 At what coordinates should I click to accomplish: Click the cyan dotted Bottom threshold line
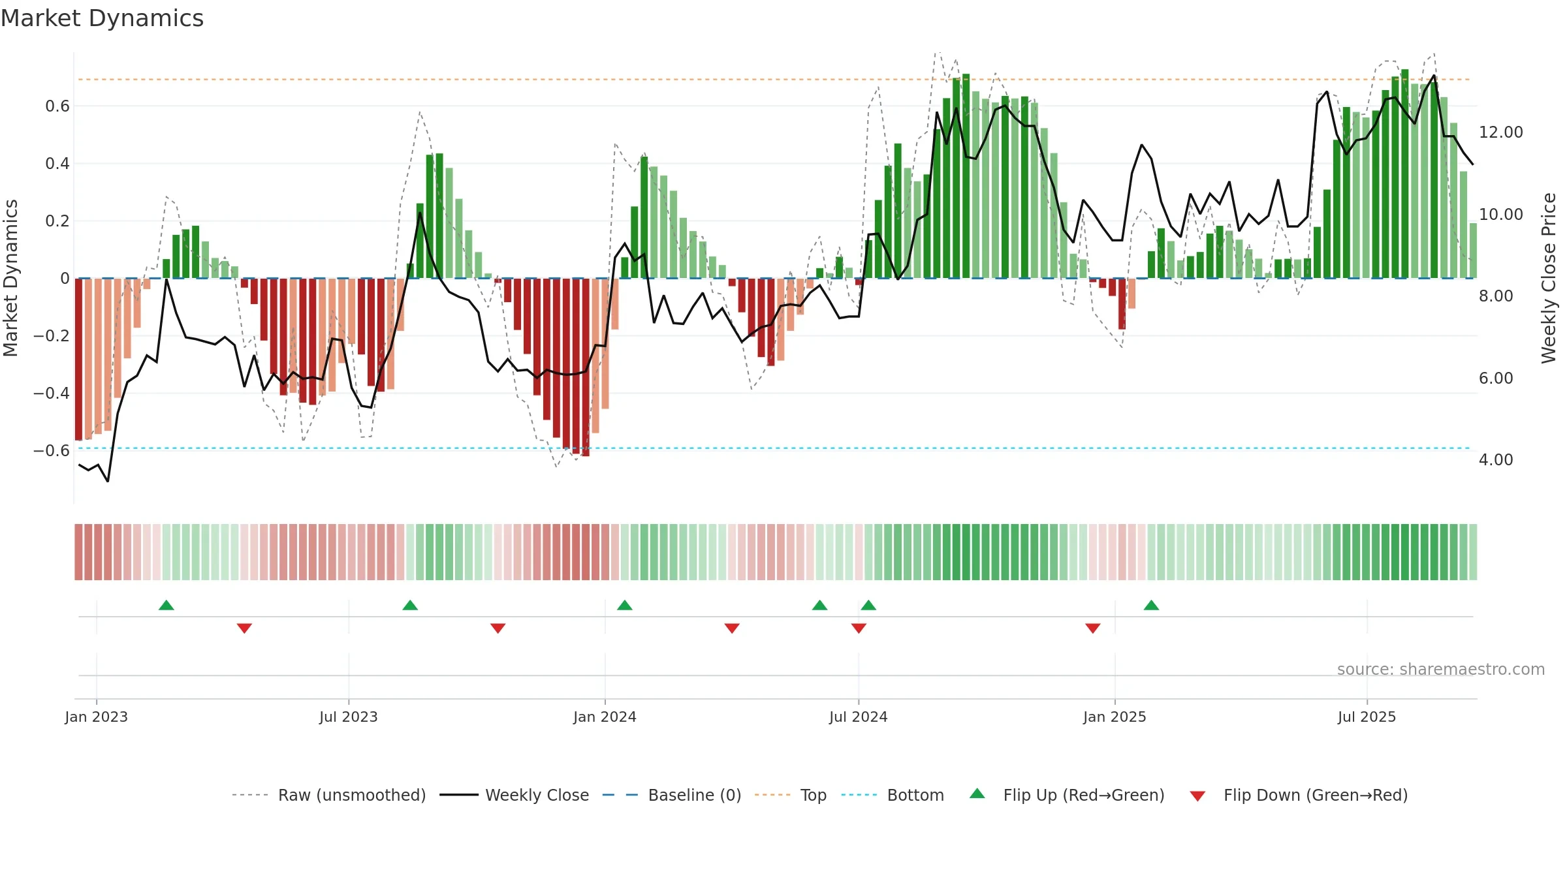pos(774,448)
